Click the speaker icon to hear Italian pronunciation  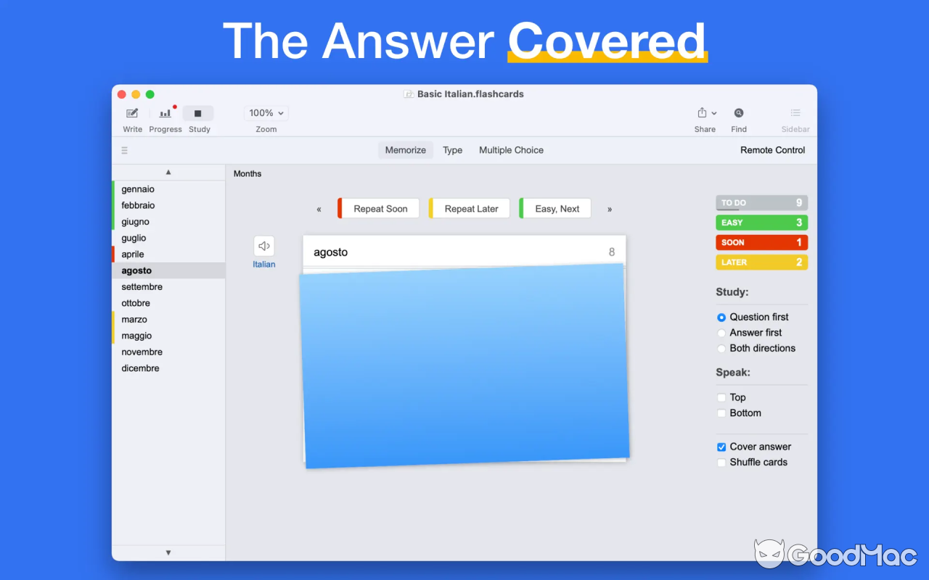coord(263,246)
